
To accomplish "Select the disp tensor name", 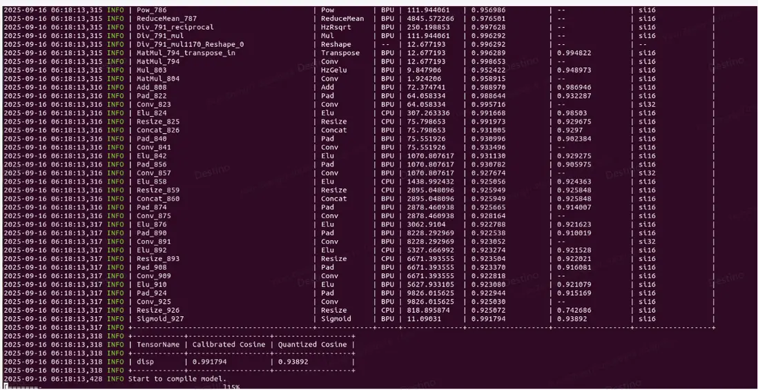I will (146, 362).
